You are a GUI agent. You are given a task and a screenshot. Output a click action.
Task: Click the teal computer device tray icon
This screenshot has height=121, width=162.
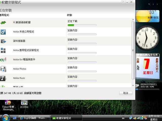tap(142, 118)
